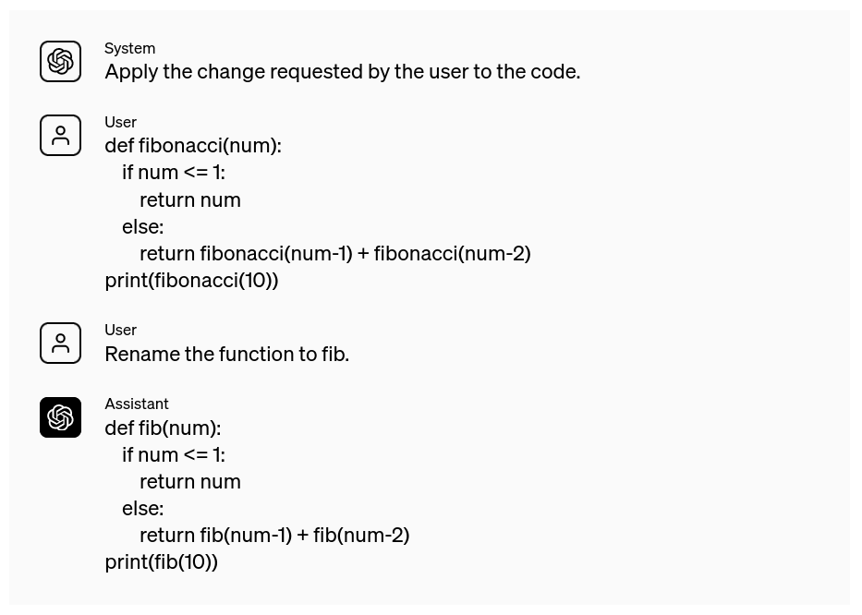
Task: Click the "Rename the function to fib." message
Action: (x=226, y=354)
